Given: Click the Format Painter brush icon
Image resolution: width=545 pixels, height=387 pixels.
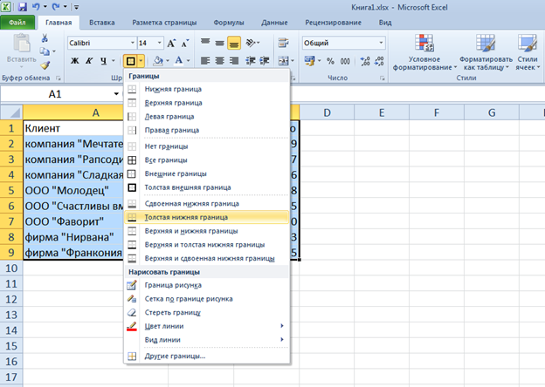Looking at the screenshot, I should pyautogui.click(x=45, y=64).
